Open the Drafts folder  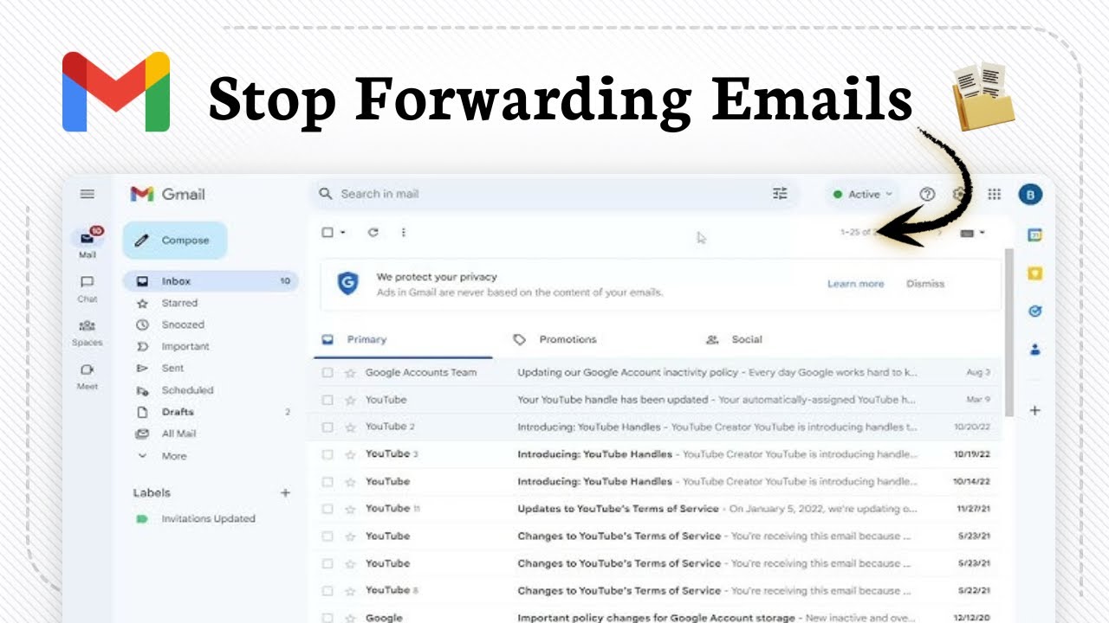click(178, 413)
